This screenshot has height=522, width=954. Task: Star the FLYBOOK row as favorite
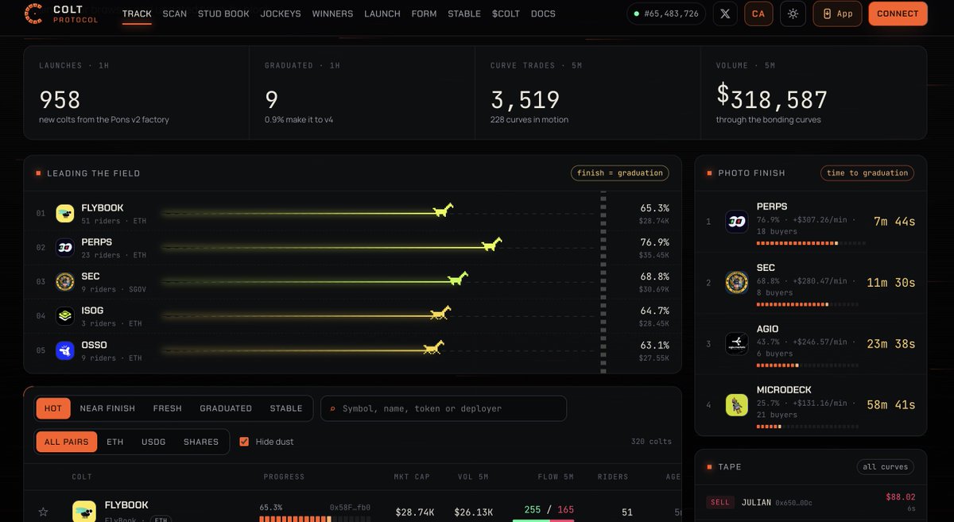(44, 512)
